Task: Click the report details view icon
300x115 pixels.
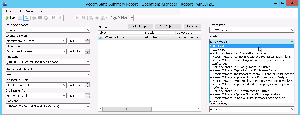Action: coord(20,18)
